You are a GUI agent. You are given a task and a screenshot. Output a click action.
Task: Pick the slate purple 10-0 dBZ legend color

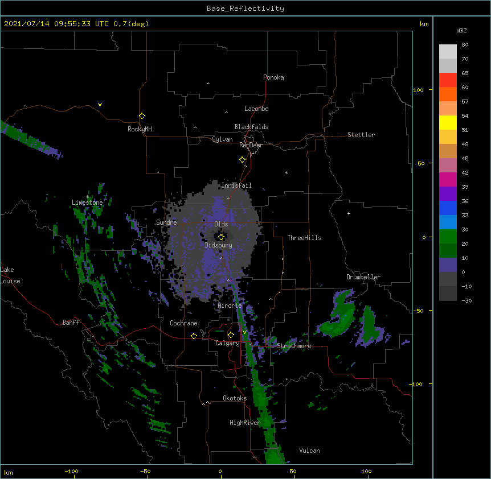coord(448,265)
